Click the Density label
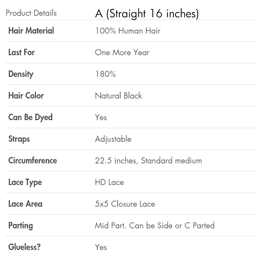Screen dimensions: 257x257 tap(21, 74)
